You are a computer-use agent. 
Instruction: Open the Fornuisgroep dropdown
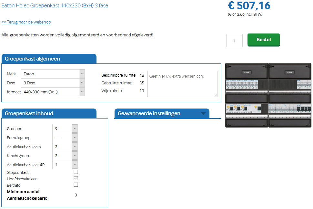(x=65, y=138)
